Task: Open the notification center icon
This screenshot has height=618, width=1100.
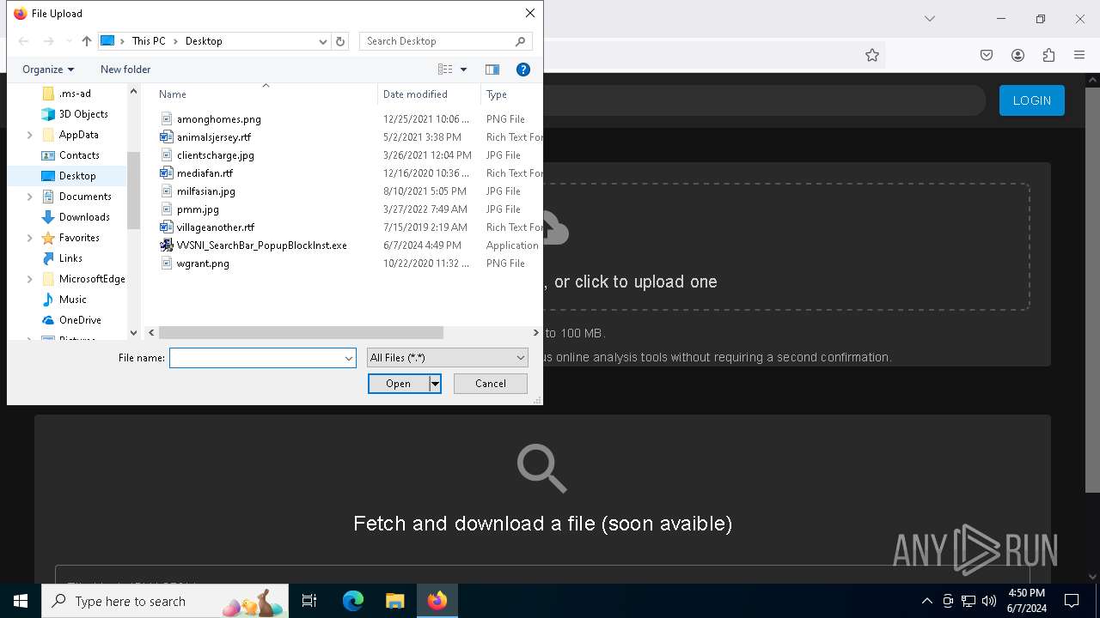Action: pyautogui.click(x=1072, y=601)
